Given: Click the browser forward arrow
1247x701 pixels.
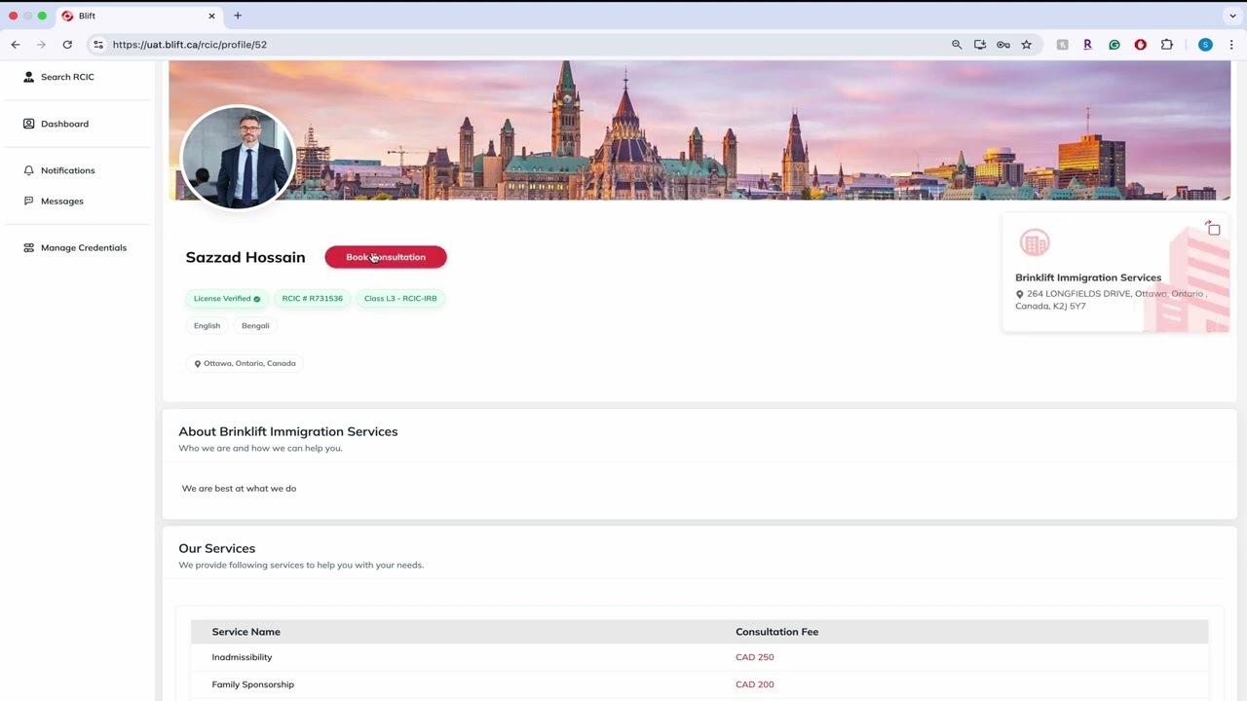Looking at the screenshot, I should pos(41,45).
